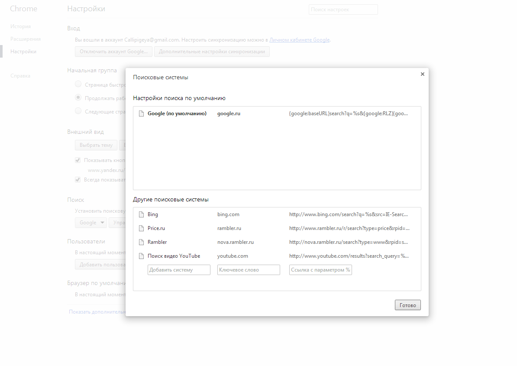This screenshot has width=517, height=366.
Task: Toggle the Показывать кнопку checkbox
Action: click(x=78, y=160)
